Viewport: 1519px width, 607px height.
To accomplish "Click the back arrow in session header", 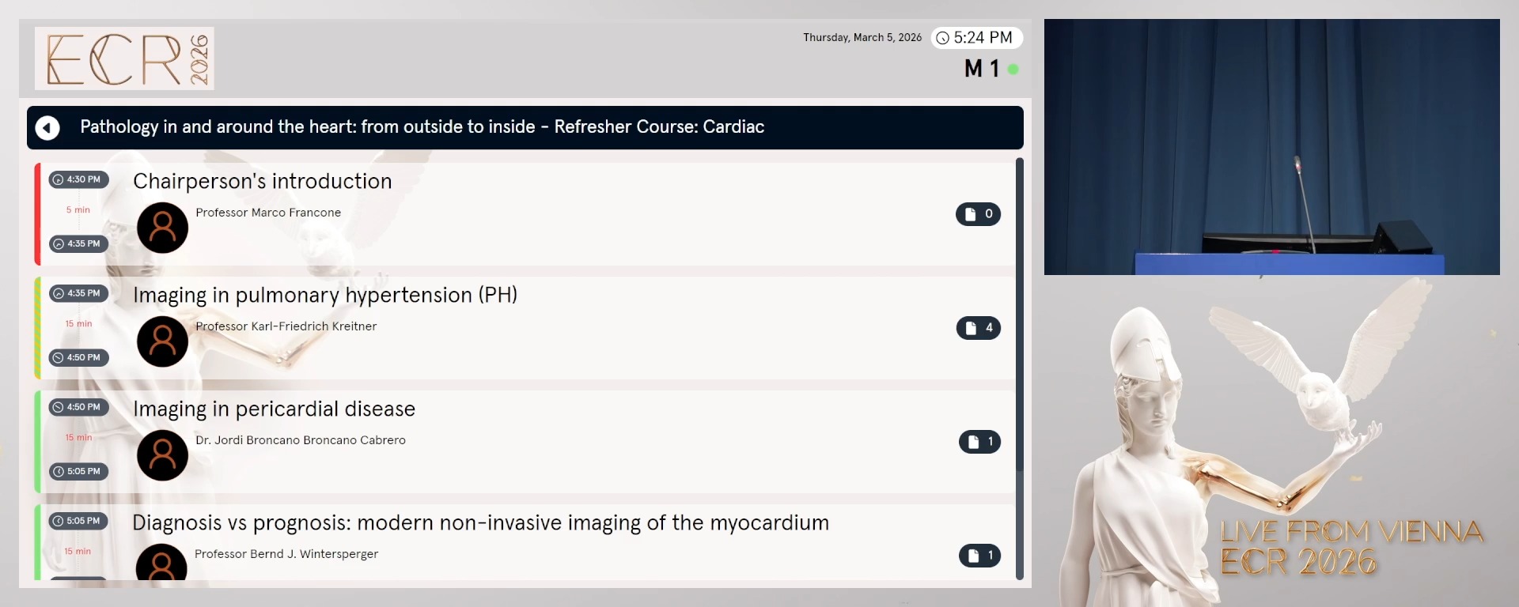I will 47,127.
